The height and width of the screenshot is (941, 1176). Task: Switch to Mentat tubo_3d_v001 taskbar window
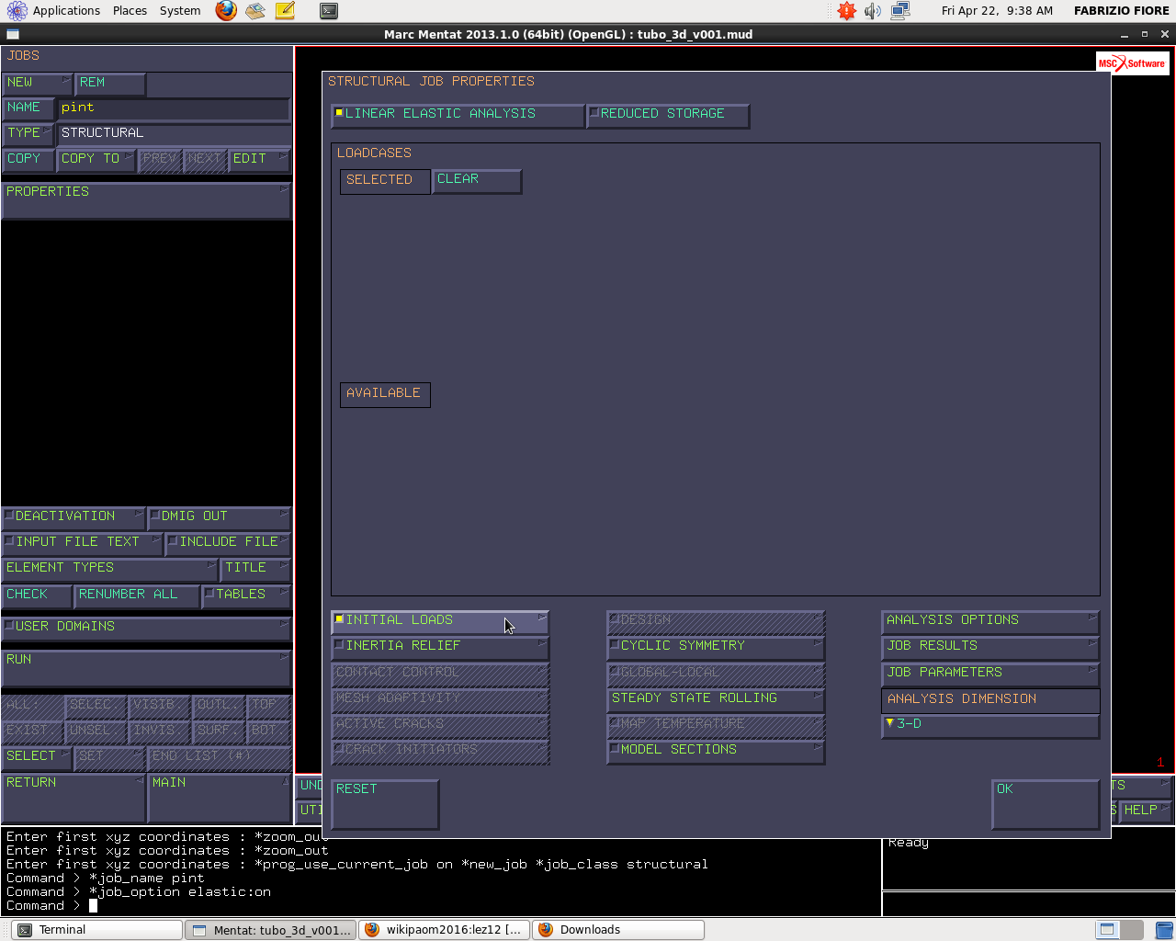271,930
